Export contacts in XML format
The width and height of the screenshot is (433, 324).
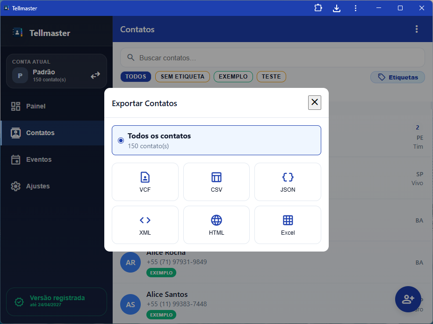[x=145, y=225]
